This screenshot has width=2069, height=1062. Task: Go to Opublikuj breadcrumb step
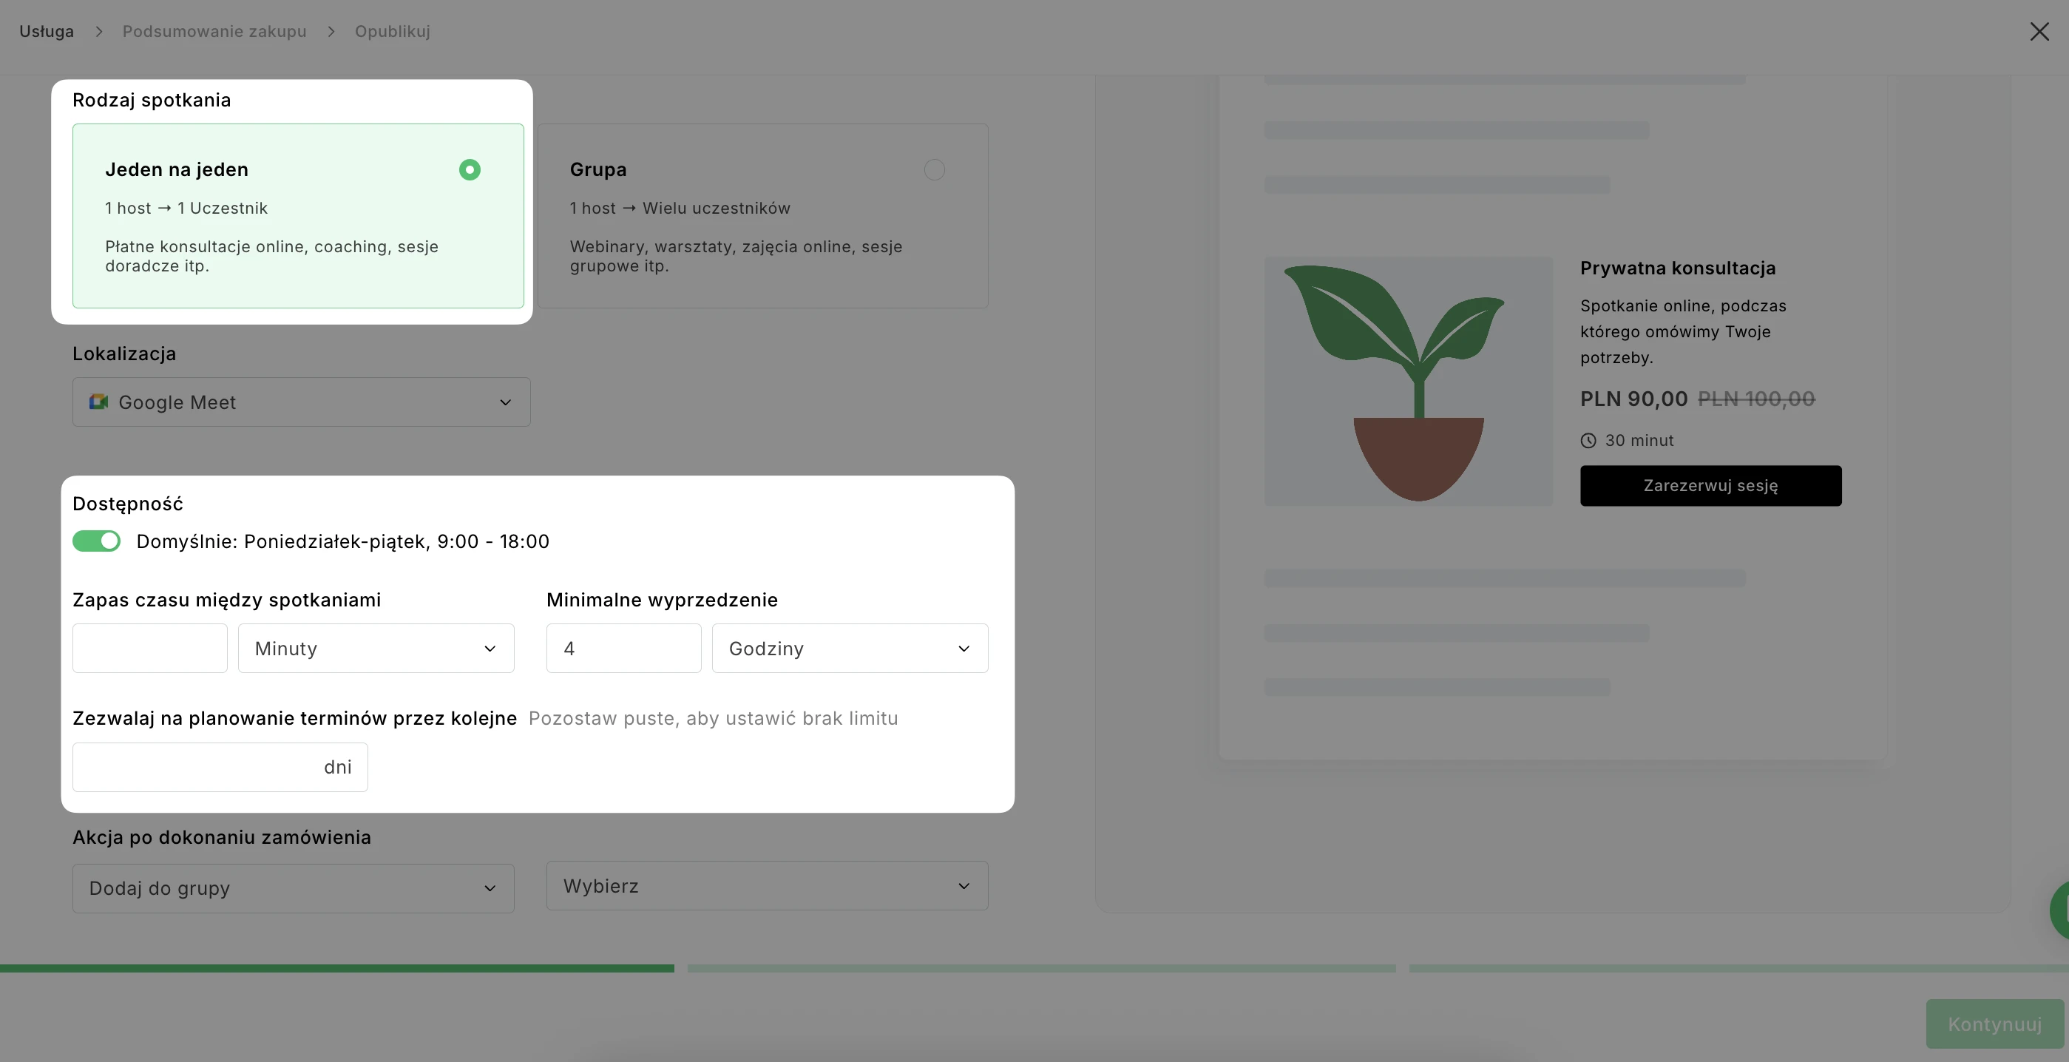point(393,31)
